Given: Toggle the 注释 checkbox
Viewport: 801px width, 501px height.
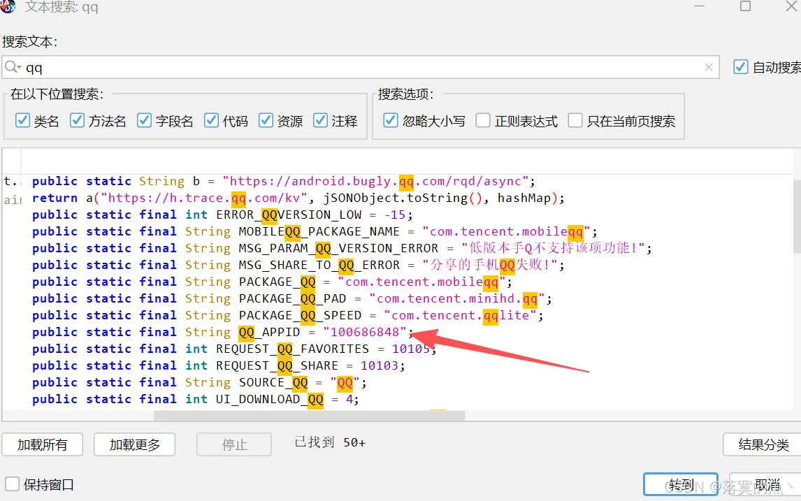Looking at the screenshot, I should (320, 120).
